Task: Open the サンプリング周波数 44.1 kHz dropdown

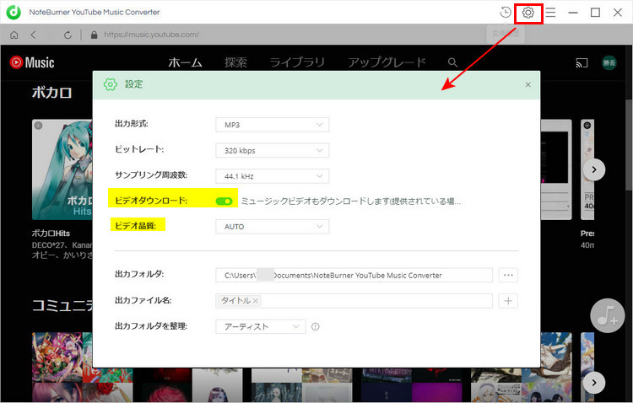Action: click(273, 176)
